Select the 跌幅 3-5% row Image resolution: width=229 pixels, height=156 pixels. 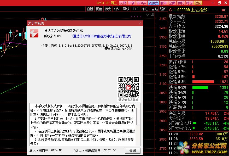(198, 92)
